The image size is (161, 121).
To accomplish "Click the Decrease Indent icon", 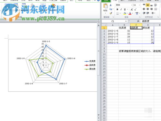I will [144, 13].
